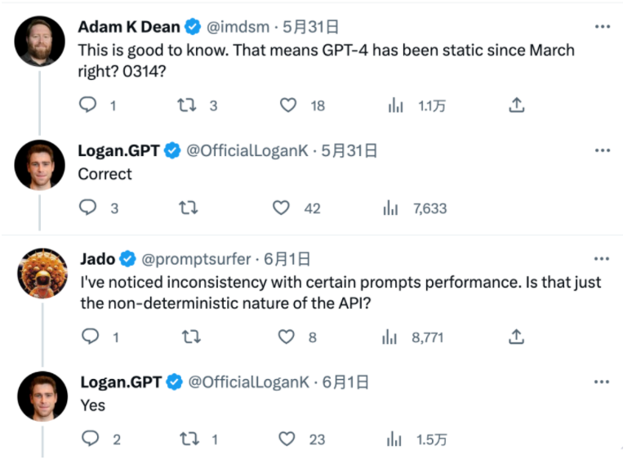Open Adam K Dean's profile picture

(x=41, y=40)
